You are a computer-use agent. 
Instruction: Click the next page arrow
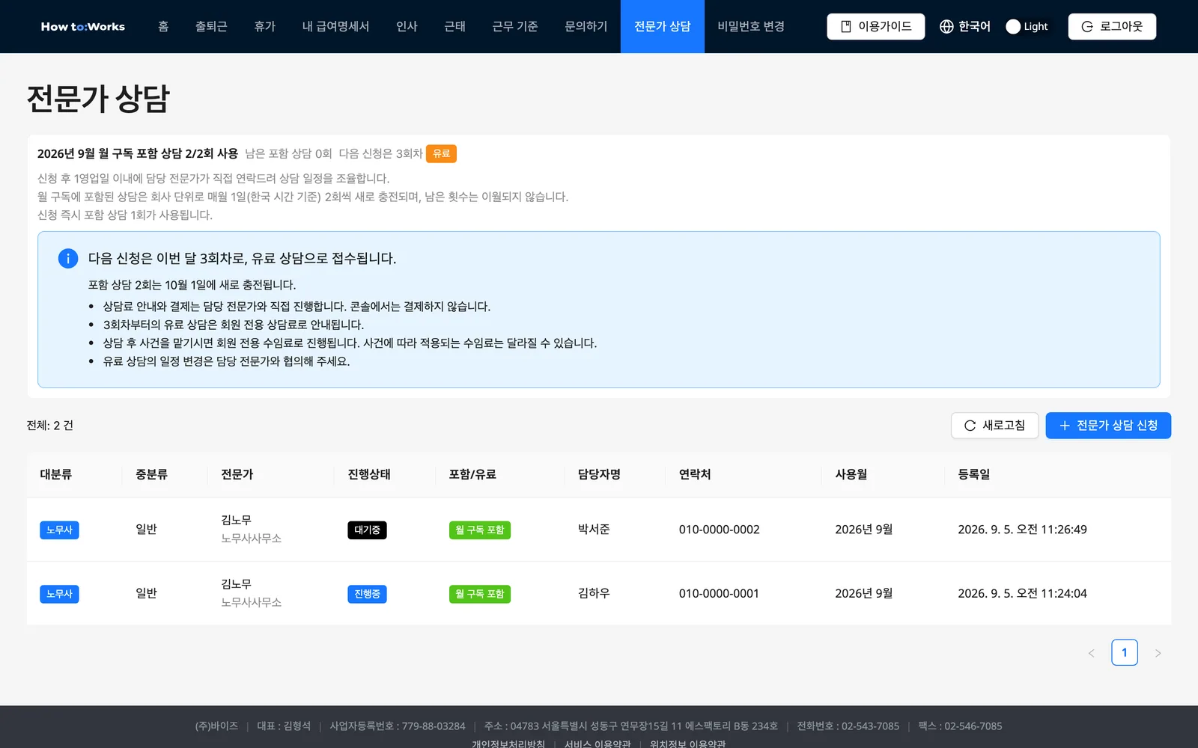[1158, 653]
